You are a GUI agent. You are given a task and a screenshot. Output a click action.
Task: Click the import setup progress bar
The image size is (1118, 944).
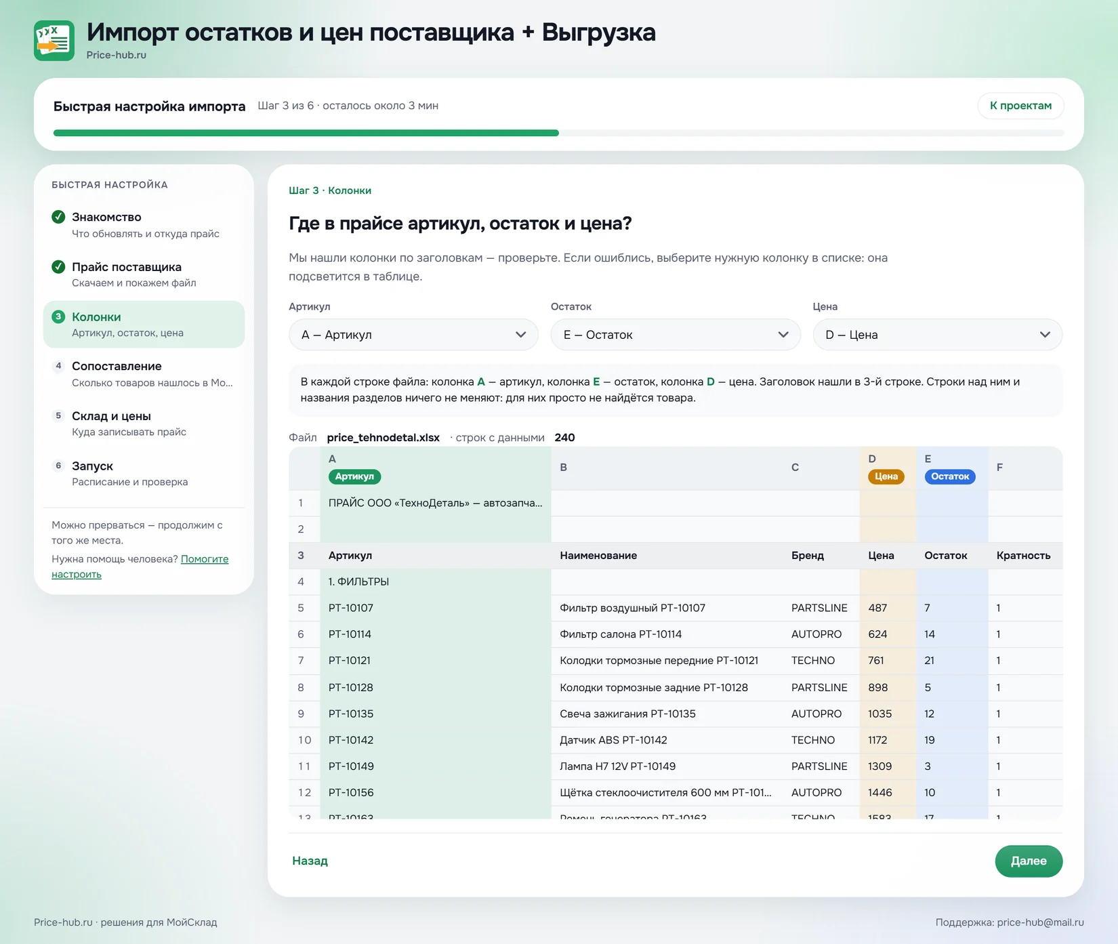coord(559,133)
